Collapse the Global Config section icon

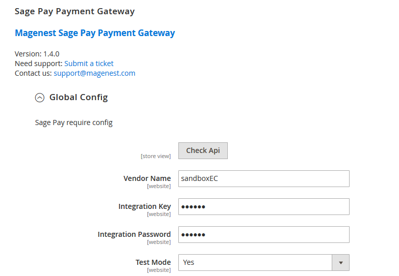tap(40, 98)
